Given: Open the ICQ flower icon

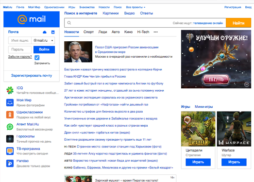Looking at the screenshot, I should (x=10, y=90).
